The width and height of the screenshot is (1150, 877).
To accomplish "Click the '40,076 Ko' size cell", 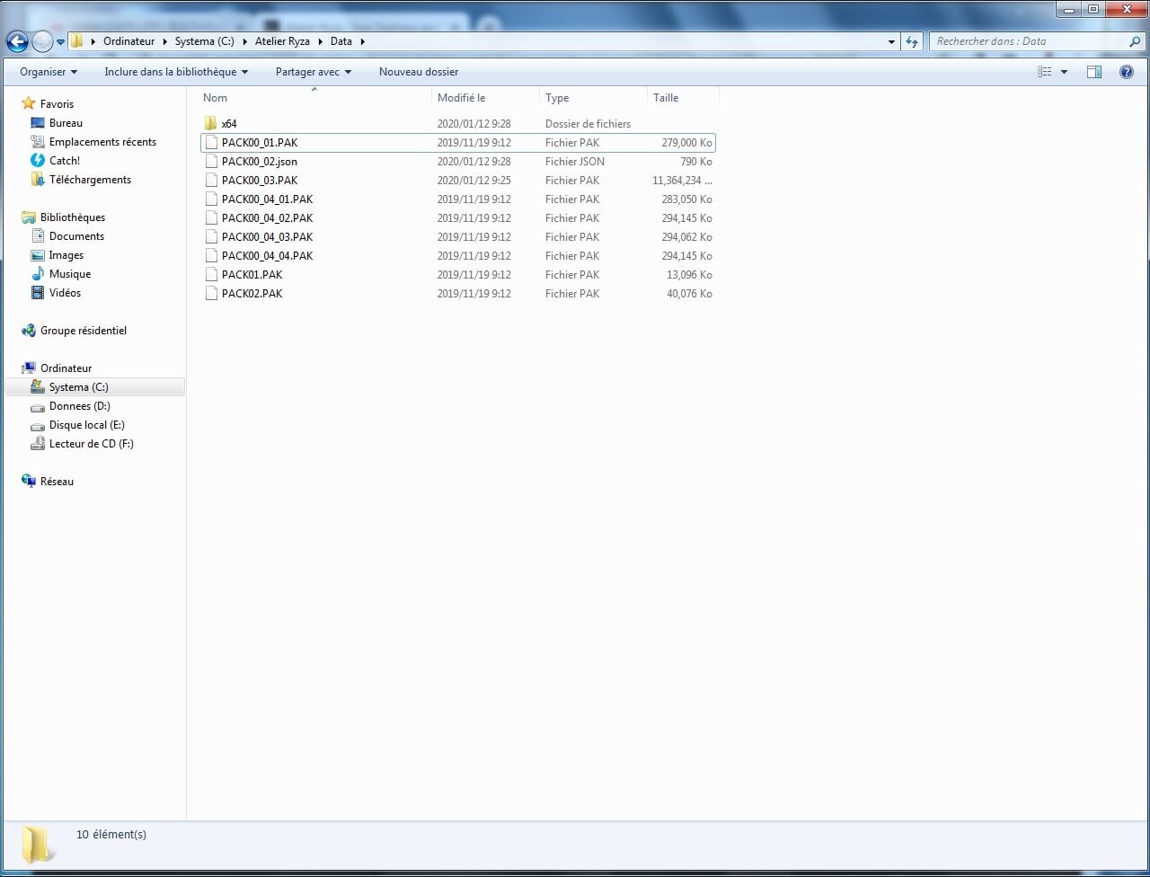I will click(689, 294).
